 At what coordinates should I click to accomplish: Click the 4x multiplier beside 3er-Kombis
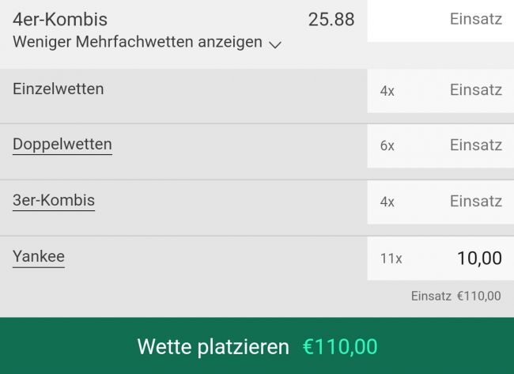pos(387,202)
